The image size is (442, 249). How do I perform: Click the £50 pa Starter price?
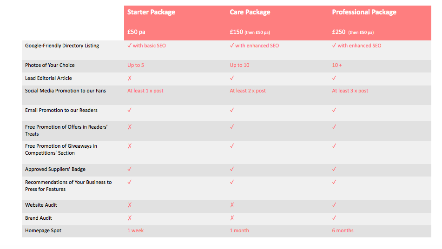click(136, 32)
